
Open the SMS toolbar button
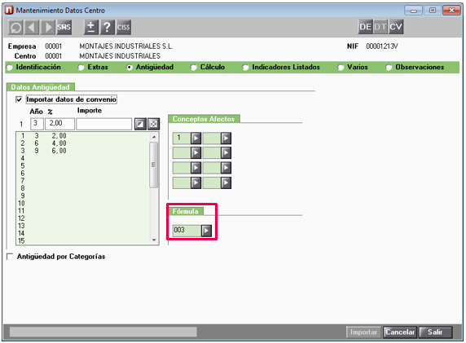[x=64, y=28]
